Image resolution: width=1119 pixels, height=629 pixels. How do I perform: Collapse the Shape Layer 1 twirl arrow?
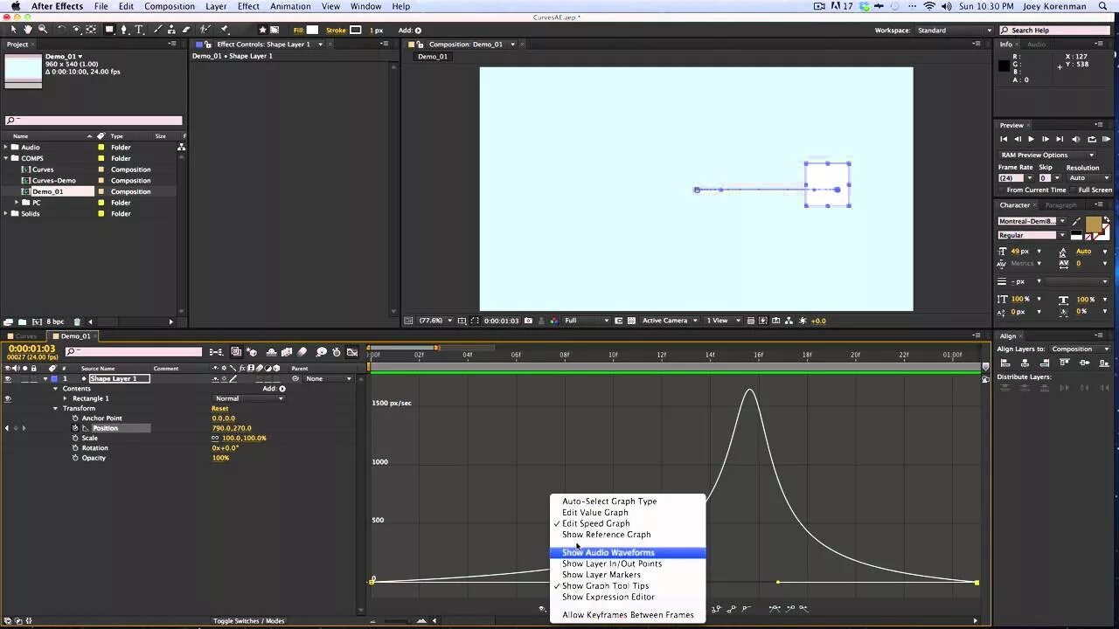pyautogui.click(x=45, y=379)
